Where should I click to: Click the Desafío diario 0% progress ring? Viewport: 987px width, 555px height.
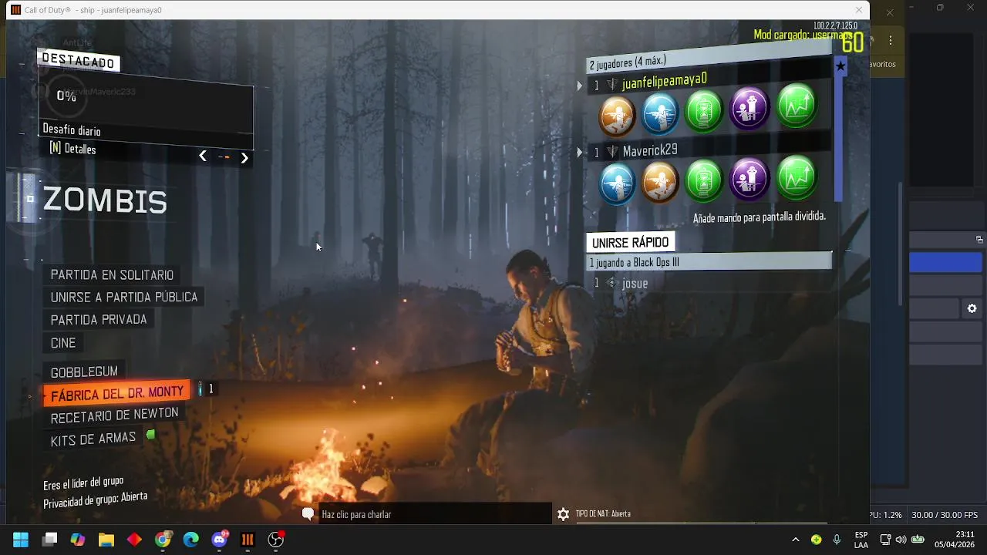click(x=66, y=96)
